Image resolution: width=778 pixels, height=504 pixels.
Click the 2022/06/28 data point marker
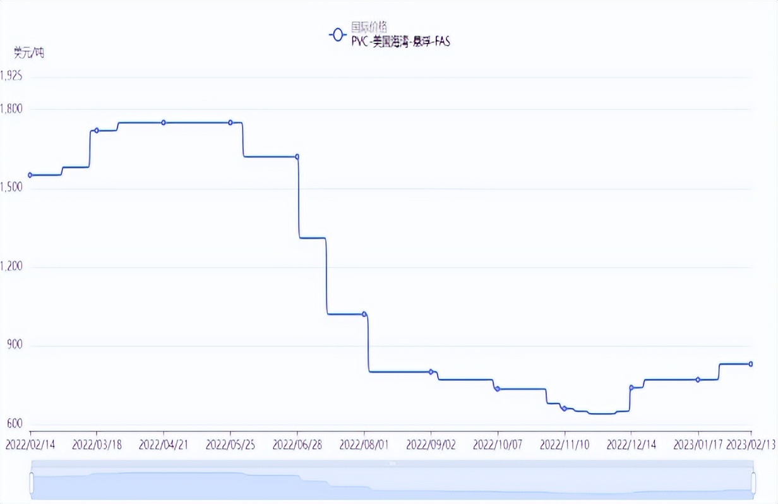[x=297, y=157]
